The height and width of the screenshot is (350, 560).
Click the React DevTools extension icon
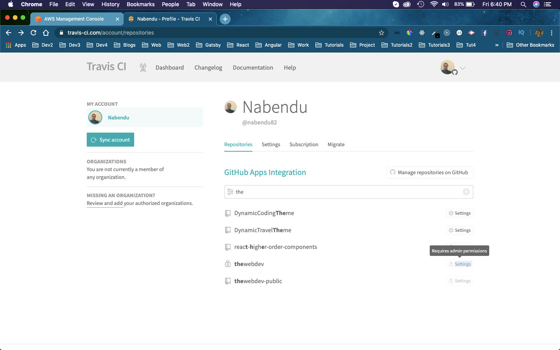point(422,33)
